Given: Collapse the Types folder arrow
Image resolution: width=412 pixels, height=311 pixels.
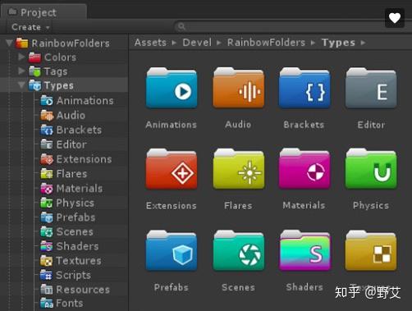Looking at the screenshot, I should tap(21, 85).
